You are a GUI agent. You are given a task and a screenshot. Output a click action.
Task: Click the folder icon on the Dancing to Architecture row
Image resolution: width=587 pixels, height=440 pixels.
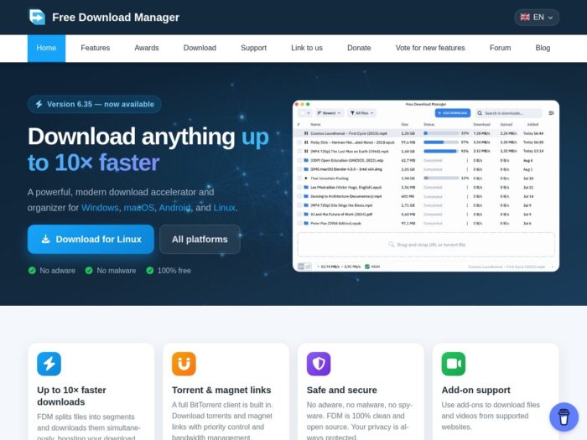pyautogui.click(x=306, y=196)
